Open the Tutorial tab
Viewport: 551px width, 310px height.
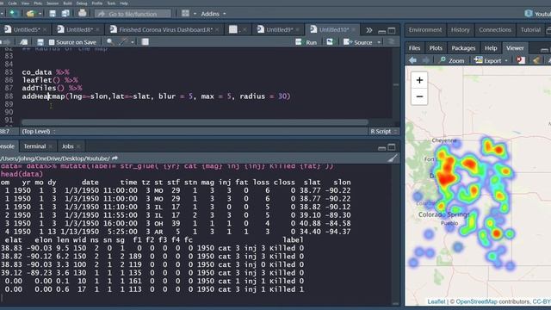(x=530, y=30)
